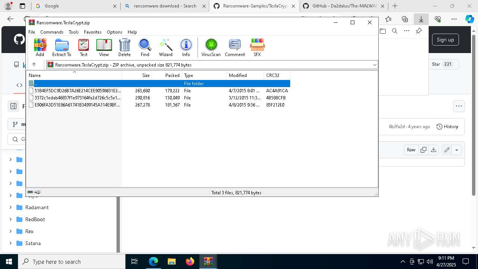Copy raw file icon on GitHub

click(423, 150)
